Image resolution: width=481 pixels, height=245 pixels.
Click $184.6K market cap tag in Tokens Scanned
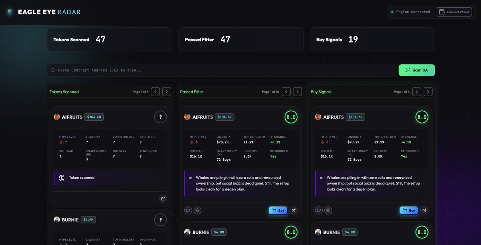(x=94, y=117)
